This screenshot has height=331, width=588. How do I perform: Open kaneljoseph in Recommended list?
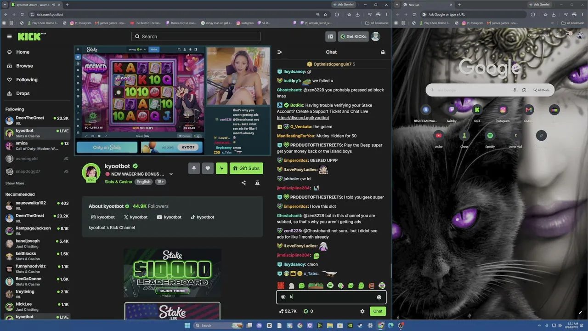click(37, 243)
